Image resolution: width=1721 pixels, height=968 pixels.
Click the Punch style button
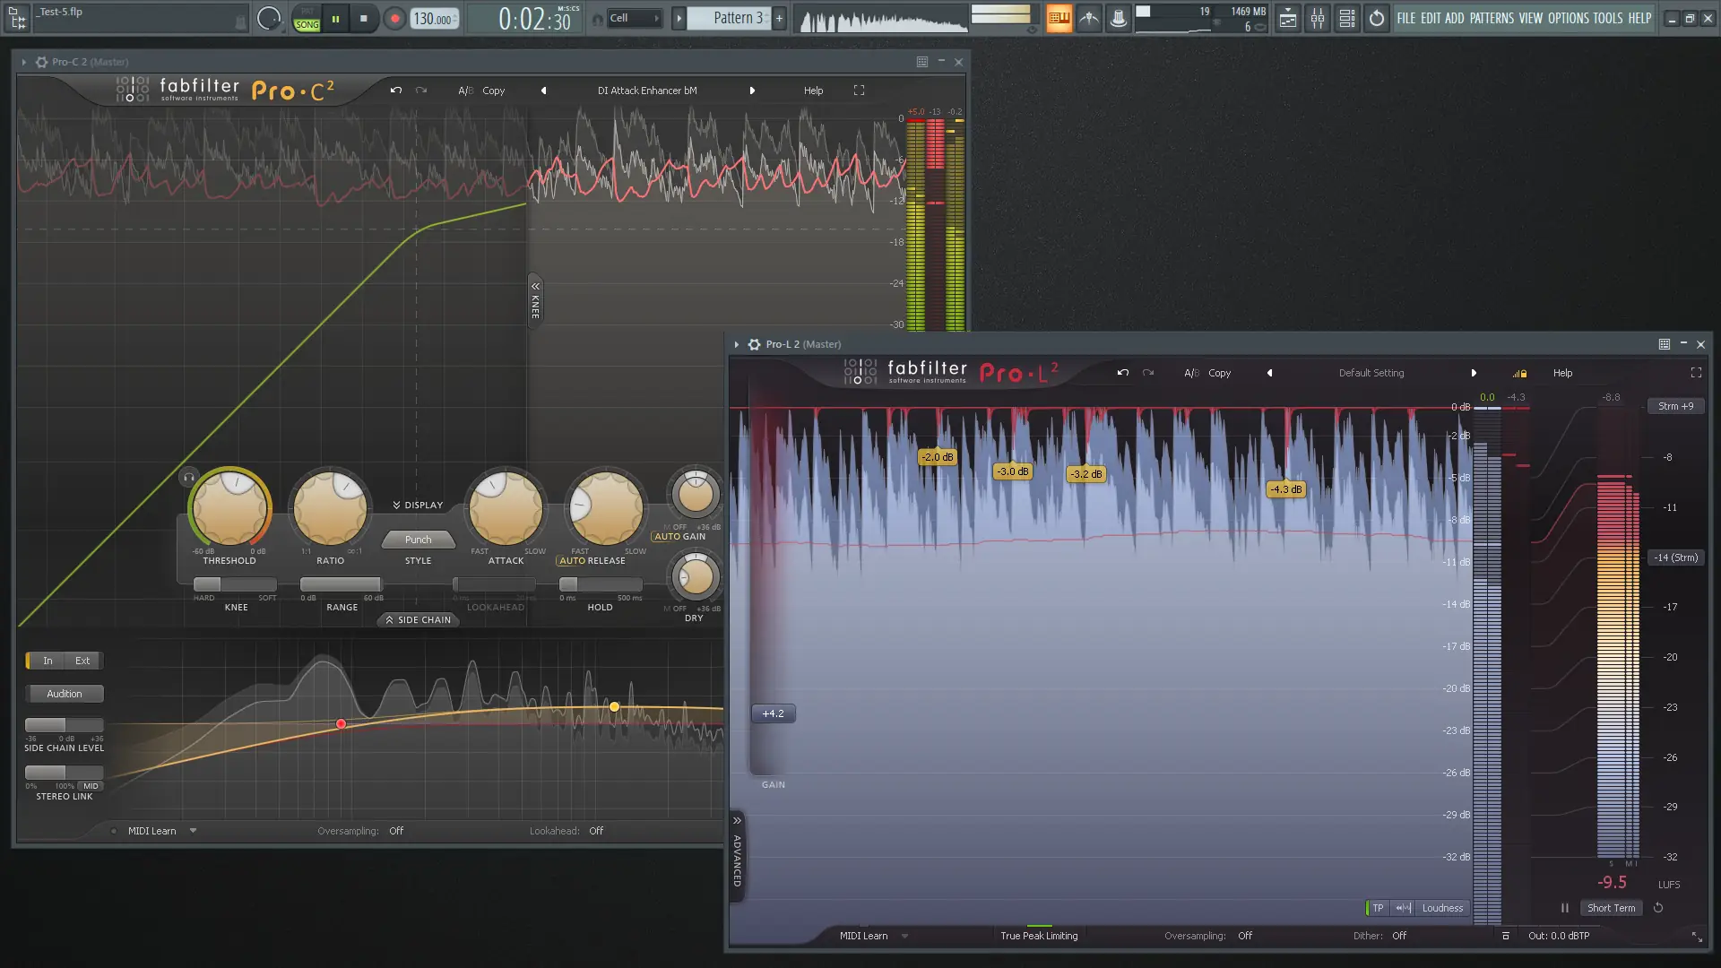pyautogui.click(x=418, y=540)
